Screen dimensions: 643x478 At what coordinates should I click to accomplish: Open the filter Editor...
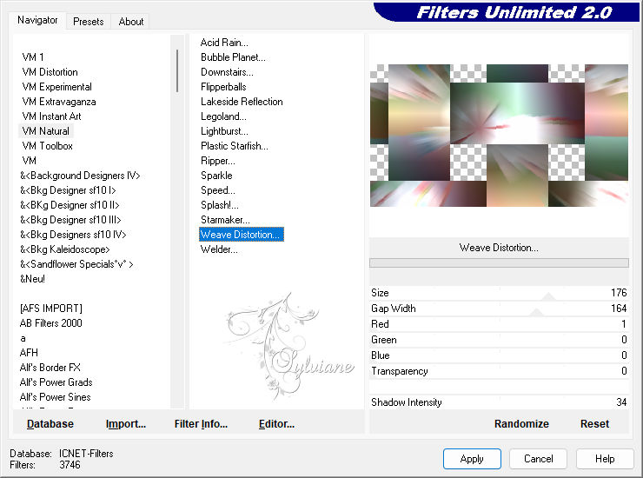276,424
